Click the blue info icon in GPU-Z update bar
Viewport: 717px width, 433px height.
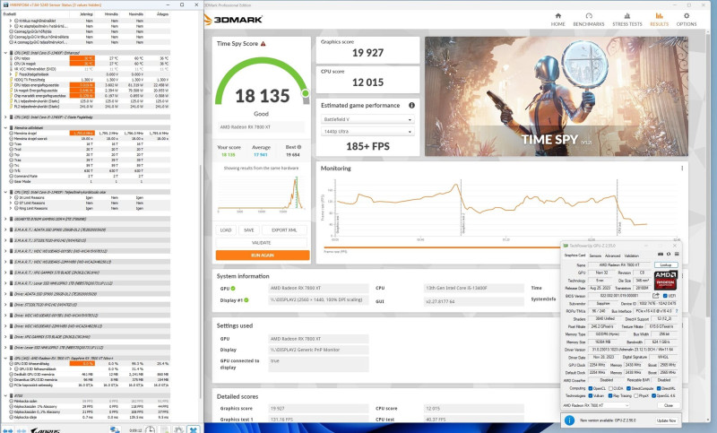[x=570, y=420]
